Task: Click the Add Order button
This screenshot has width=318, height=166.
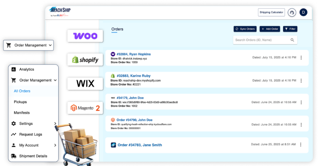Action: tap(270, 29)
